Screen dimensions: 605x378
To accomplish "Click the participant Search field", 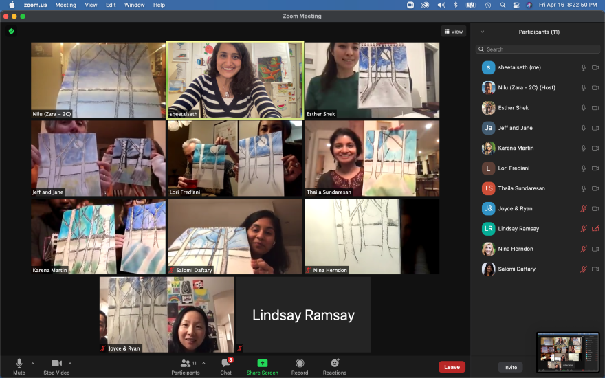I will [x=538, y=49].
